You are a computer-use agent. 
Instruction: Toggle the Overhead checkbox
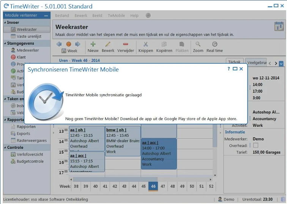coord(256,145)
